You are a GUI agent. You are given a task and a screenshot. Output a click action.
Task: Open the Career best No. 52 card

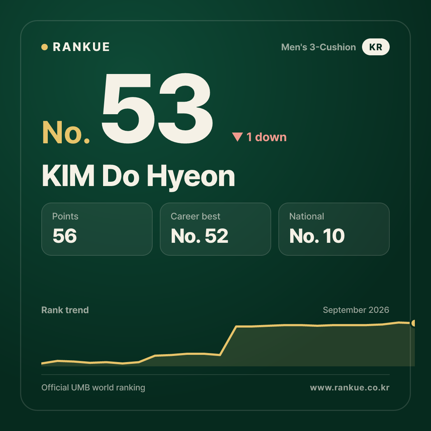[215, 229]
